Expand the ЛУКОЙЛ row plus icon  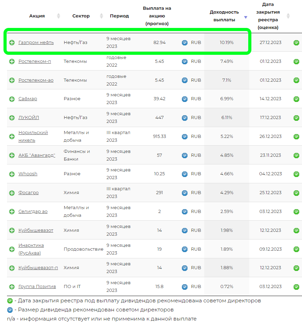pyautogui.click(x=12, y=118)
